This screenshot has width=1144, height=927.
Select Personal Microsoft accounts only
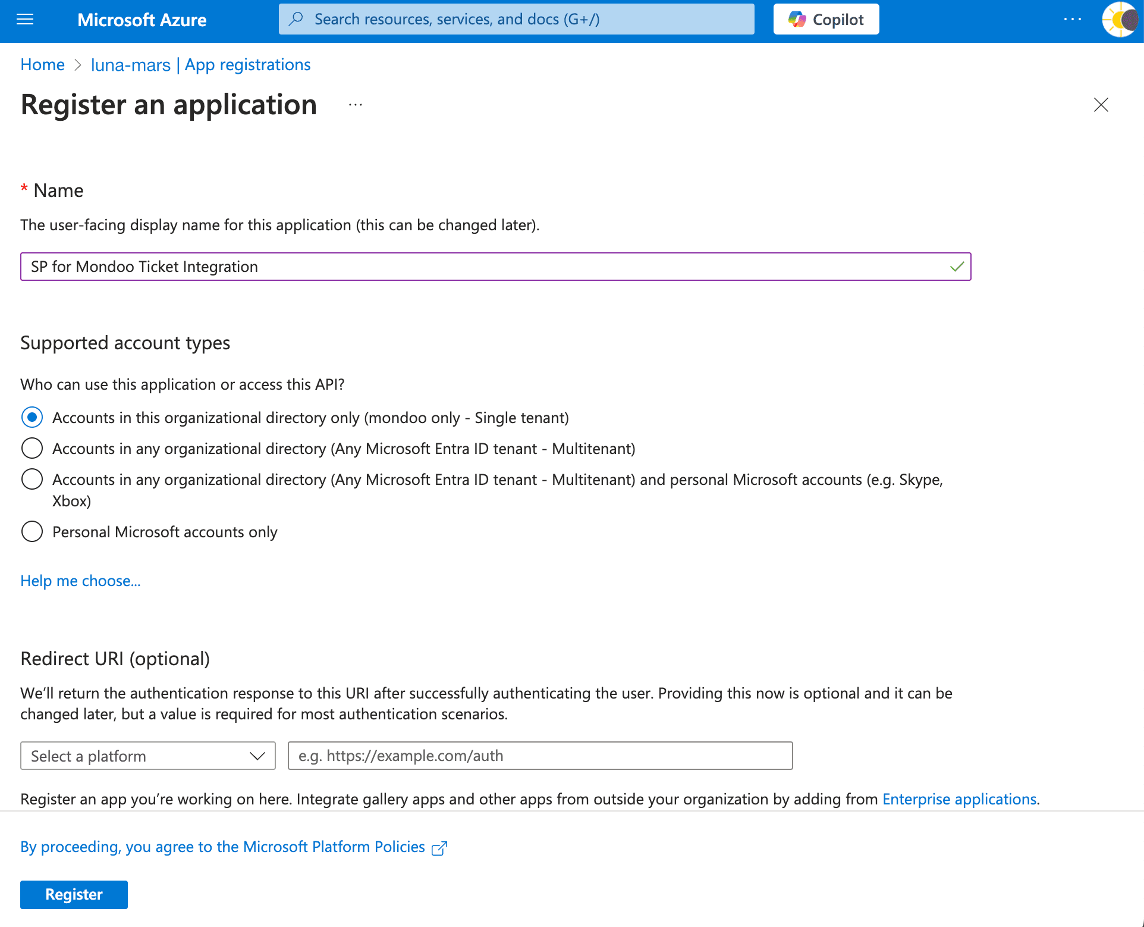click(x=32, y=531)
